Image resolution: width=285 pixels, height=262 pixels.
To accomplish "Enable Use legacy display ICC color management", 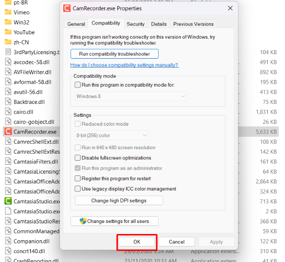I will pyautogui.click(x=77, y=189).
